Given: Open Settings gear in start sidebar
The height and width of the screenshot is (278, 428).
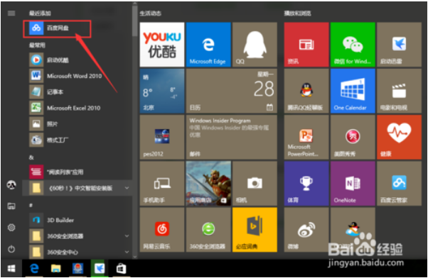Looking at the screenshot, I should [11, 228].
